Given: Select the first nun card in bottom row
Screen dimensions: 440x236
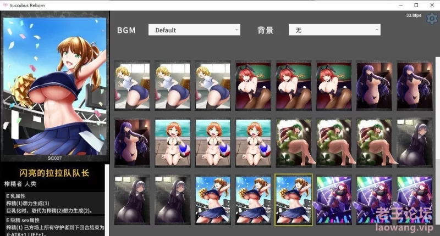Looking at the screenshot, I should coord(132,200).
